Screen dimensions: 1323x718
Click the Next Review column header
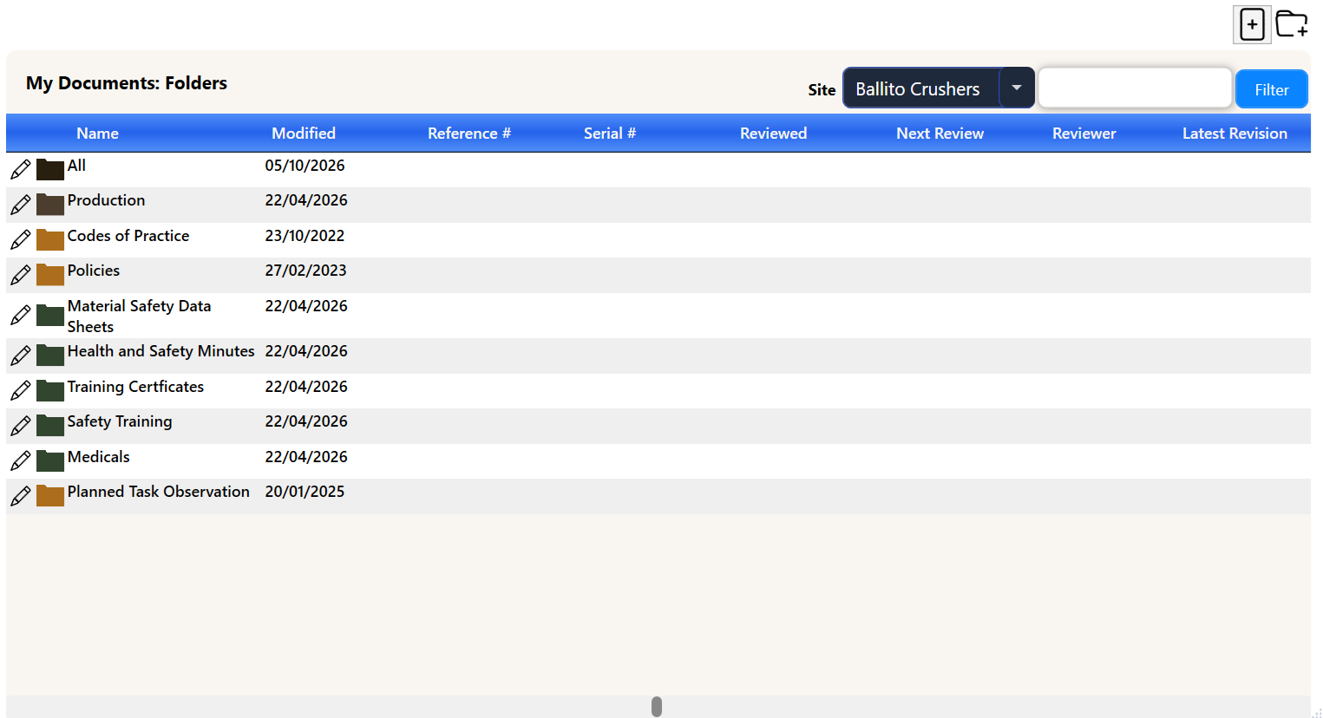pyautogui.click(x=940, y=134)
